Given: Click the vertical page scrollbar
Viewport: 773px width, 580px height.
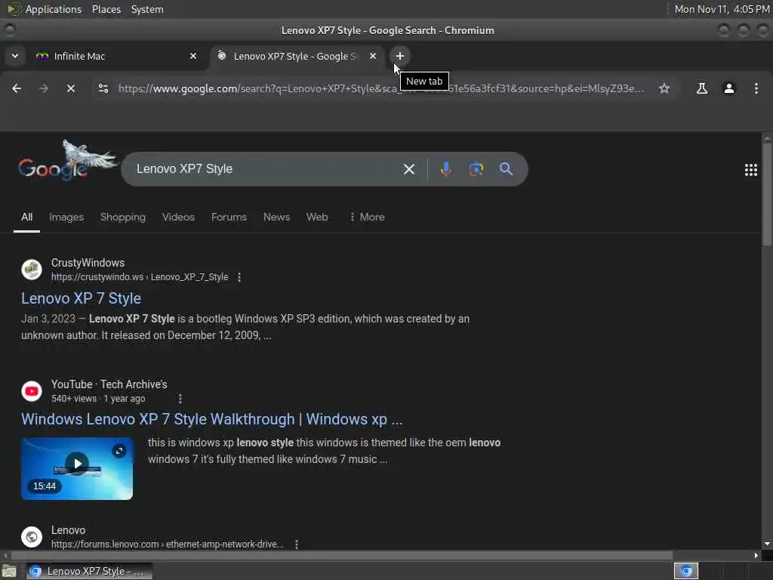Looking at the screenshot, I should [x=767, y=193].
